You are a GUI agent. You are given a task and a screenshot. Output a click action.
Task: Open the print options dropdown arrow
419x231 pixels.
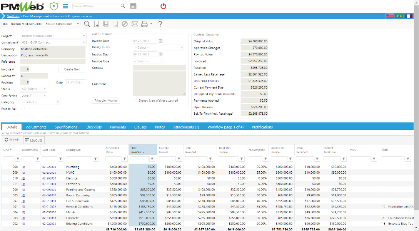point(151,24)
